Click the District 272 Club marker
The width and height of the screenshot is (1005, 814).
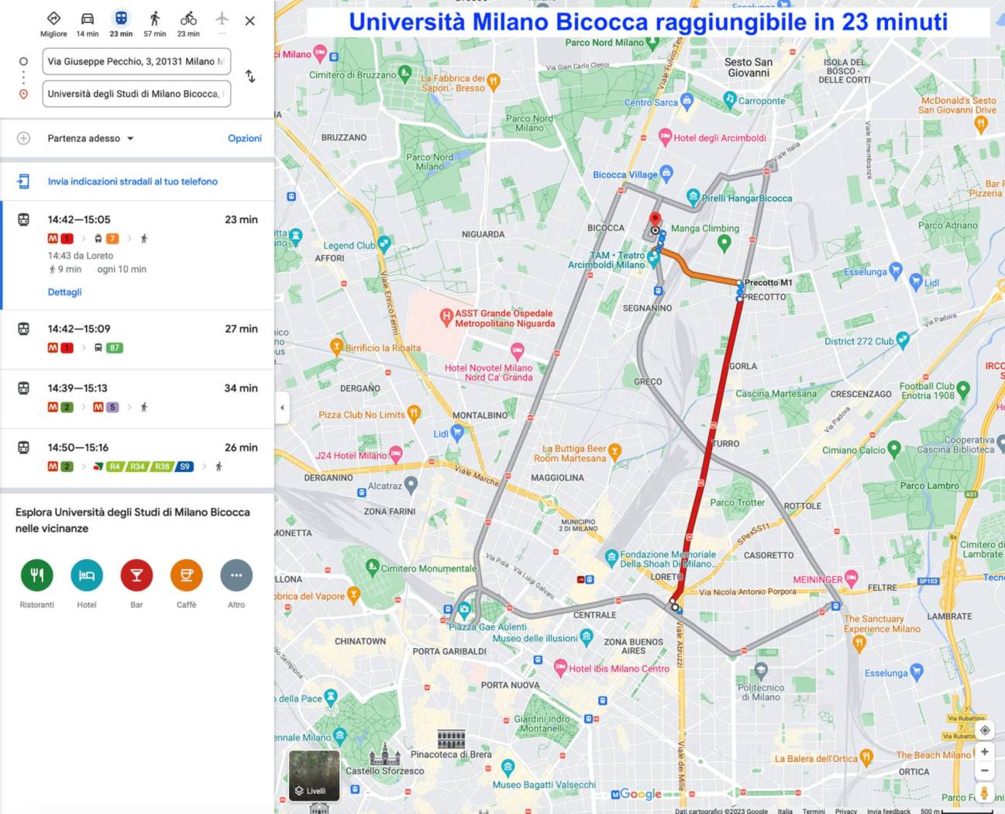pos(902,340)
